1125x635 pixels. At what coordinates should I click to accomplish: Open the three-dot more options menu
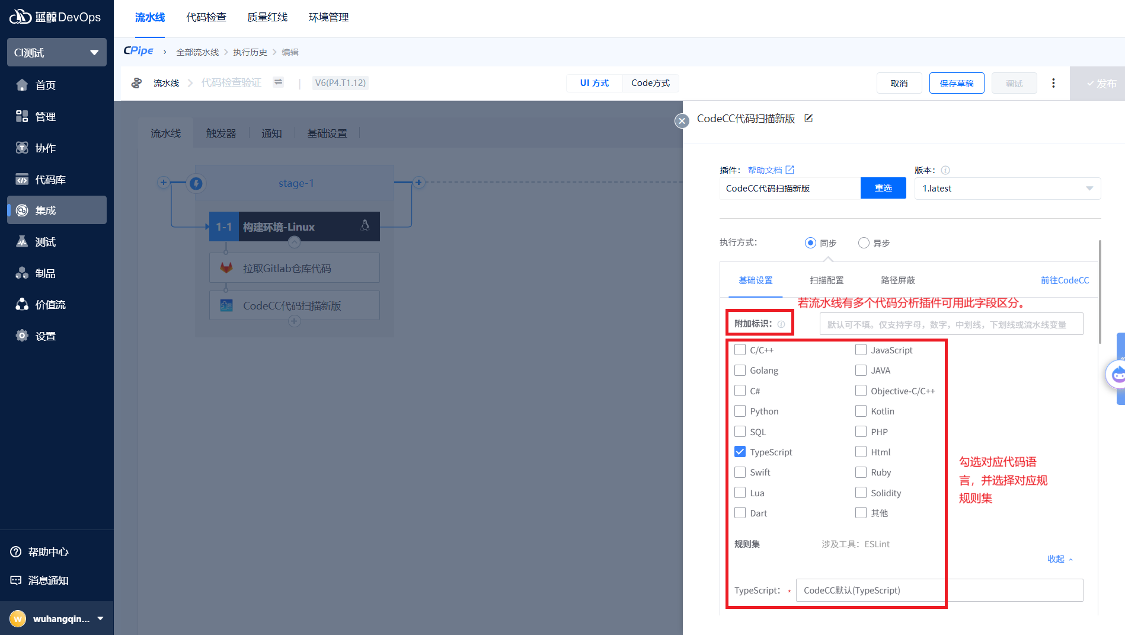(1053, 83)
